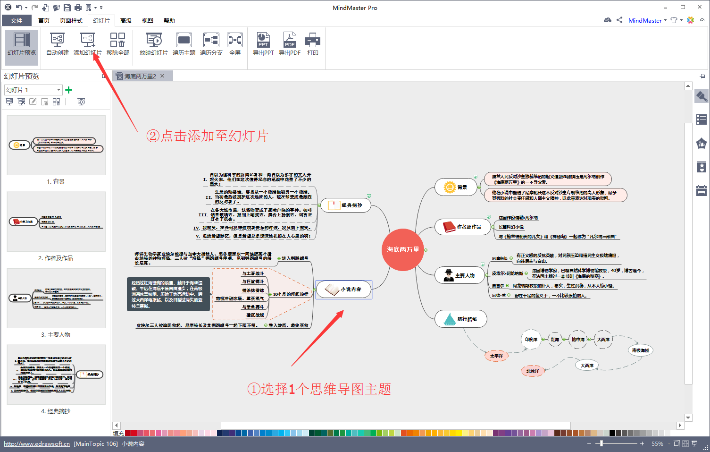
Task: Click fit to page status bar icon
Action: [677, 444]
